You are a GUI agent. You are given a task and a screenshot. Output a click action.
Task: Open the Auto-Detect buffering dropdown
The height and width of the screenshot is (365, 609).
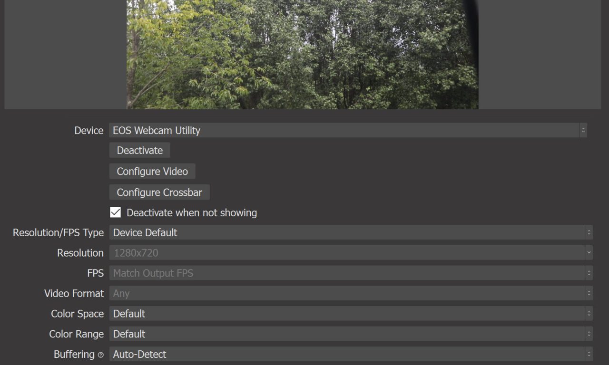[351, 354]
